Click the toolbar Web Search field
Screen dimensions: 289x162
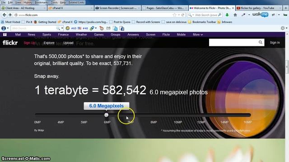point(33,28)
